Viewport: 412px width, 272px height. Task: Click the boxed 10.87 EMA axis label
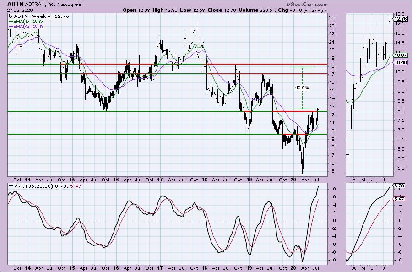[401, 55]
